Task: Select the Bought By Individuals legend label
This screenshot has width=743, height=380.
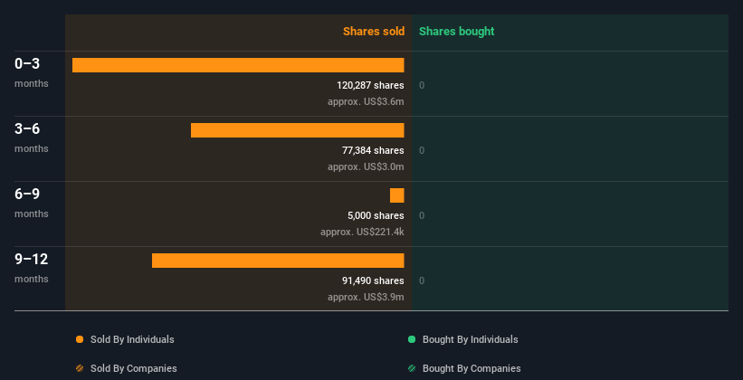Action: pos(470,339)
